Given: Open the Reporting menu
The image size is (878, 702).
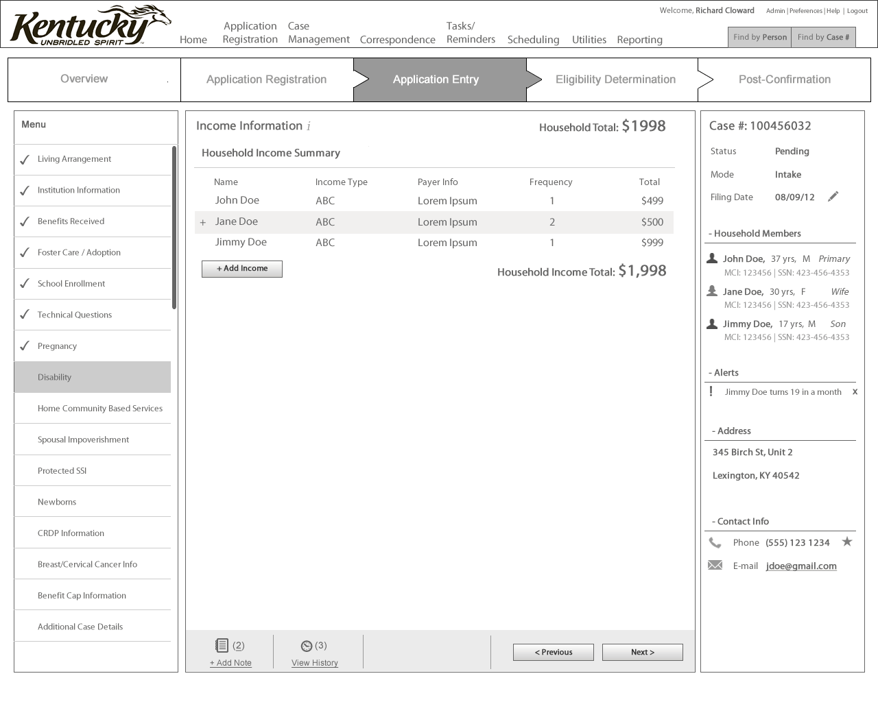Looking at the screenshot, I should point(640,40).
